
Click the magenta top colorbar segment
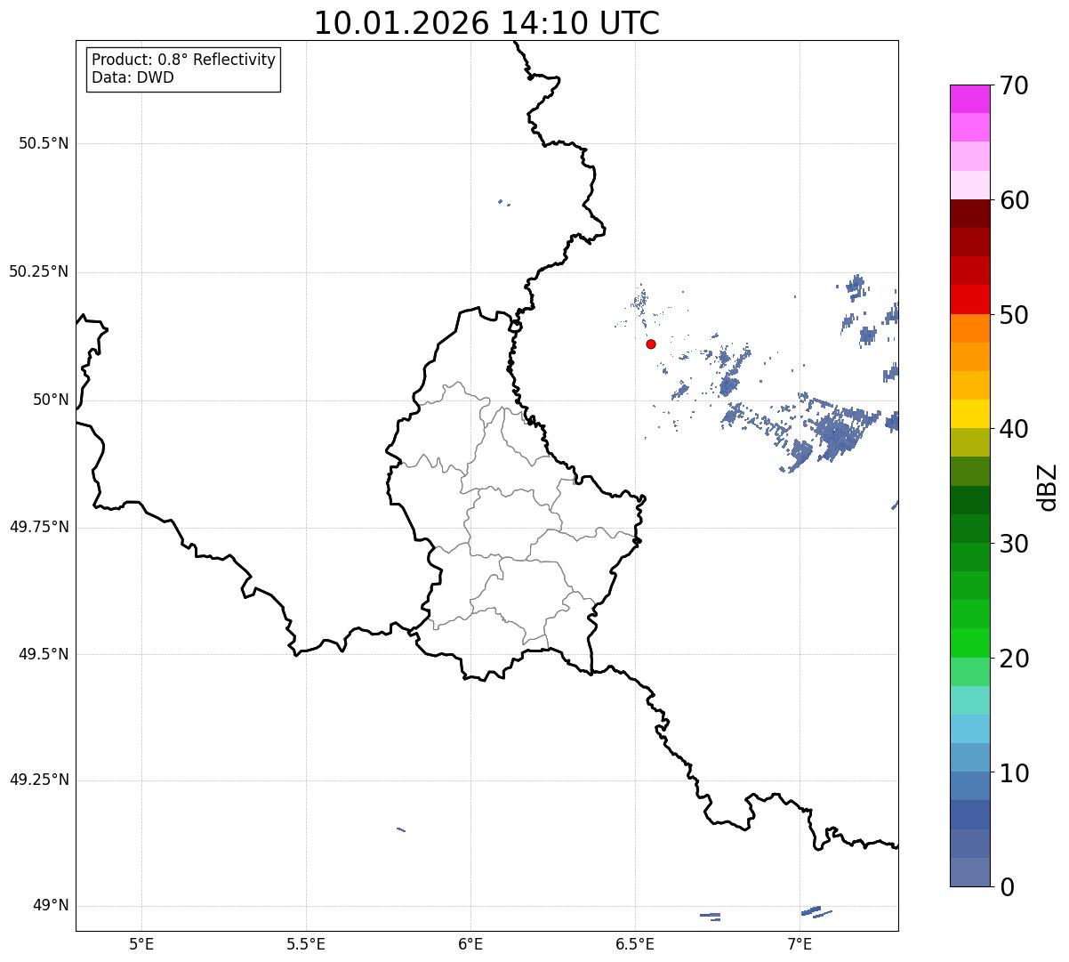click(x=969, y=99)
